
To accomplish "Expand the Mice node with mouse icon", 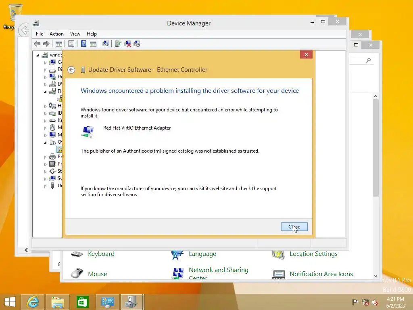I will tap(45, 128).
